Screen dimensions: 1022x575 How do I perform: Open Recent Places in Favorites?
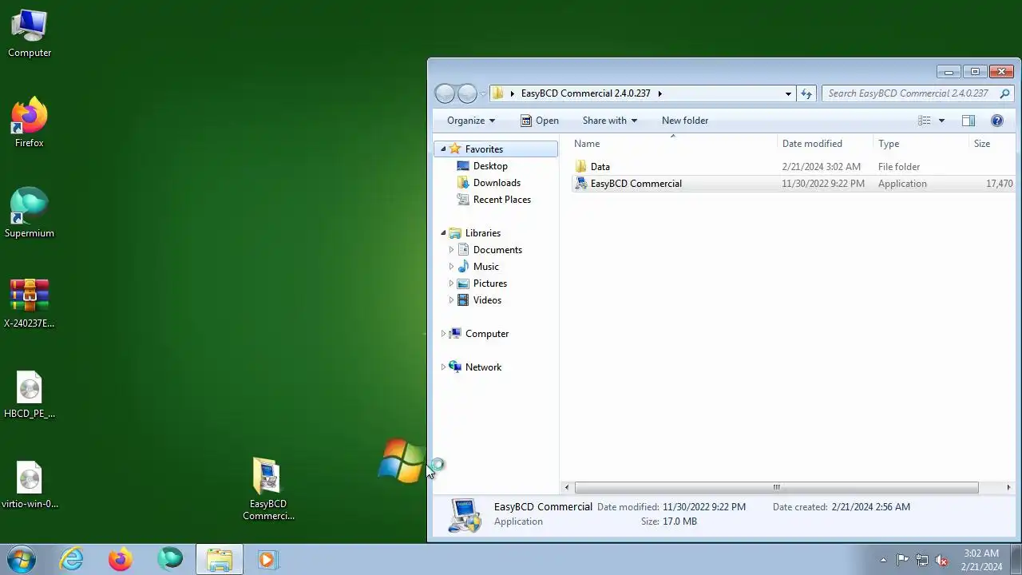[x=501, y=200]
